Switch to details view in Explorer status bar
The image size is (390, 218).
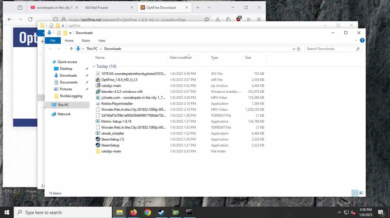[355, 193]
